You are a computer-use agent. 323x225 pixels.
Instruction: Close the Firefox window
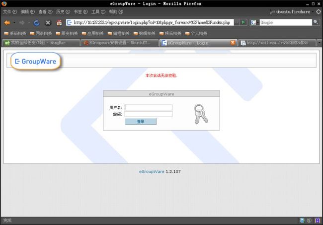point(319,3)
